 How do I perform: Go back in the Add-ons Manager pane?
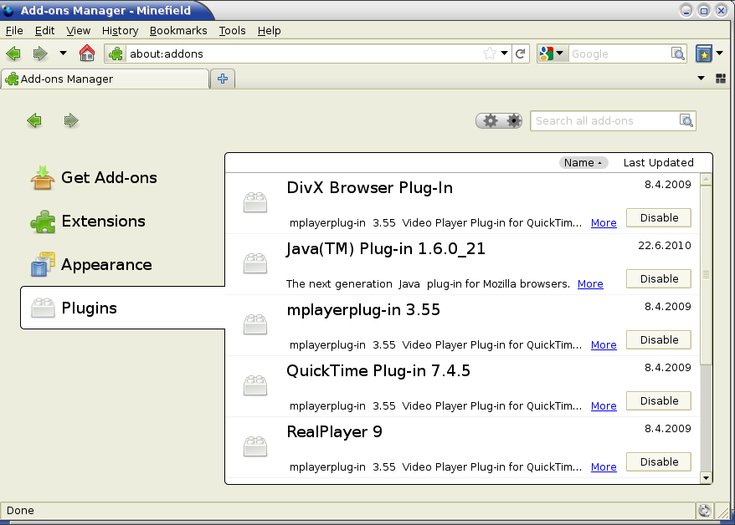pyautogui.click(x=34, y=120)
